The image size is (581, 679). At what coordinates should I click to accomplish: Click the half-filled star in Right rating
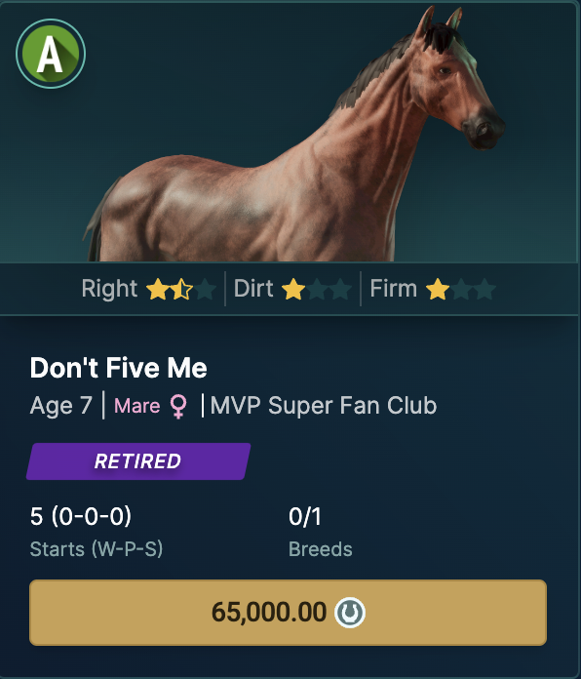point(181,290)
